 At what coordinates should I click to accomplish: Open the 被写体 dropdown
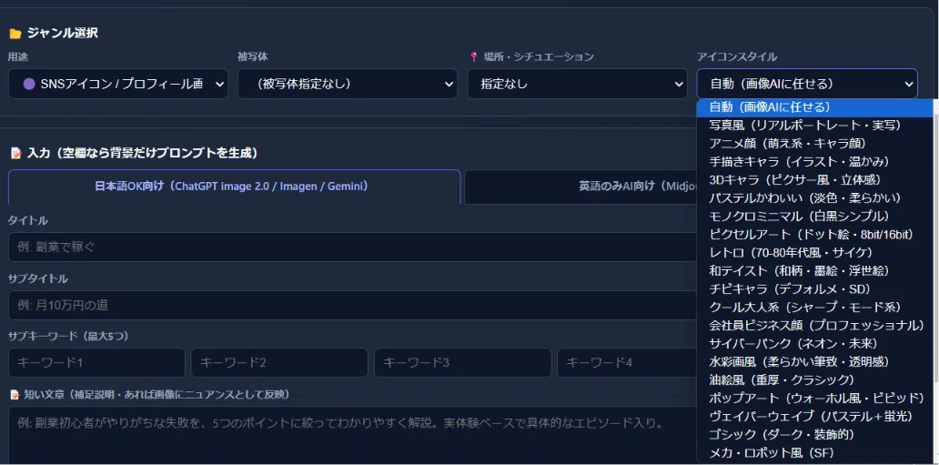pos(348,84)
